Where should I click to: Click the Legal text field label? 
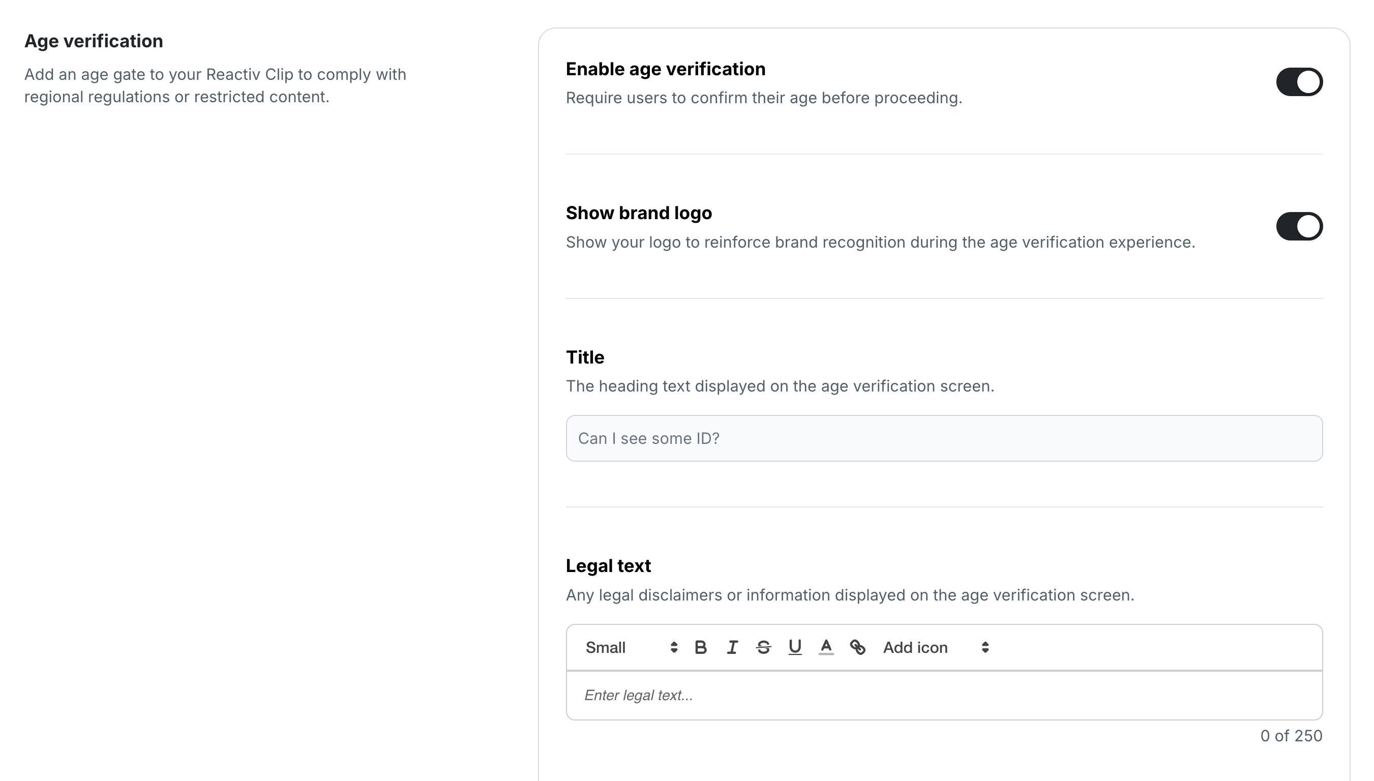tap(608, 566)
